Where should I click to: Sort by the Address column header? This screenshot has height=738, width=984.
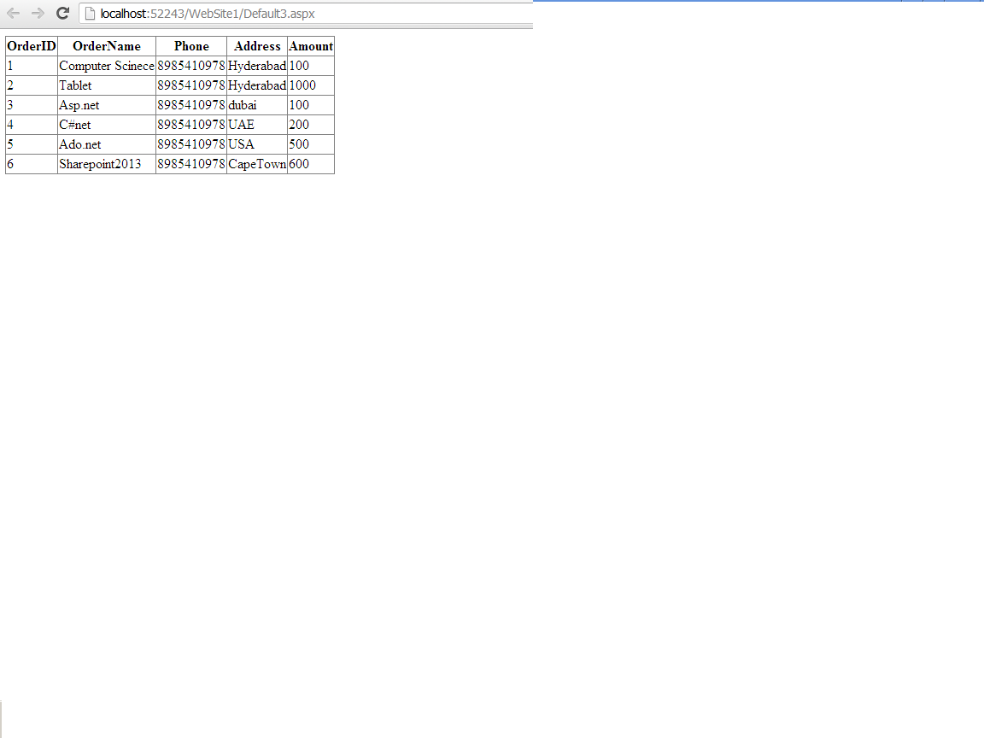(256, 46)
